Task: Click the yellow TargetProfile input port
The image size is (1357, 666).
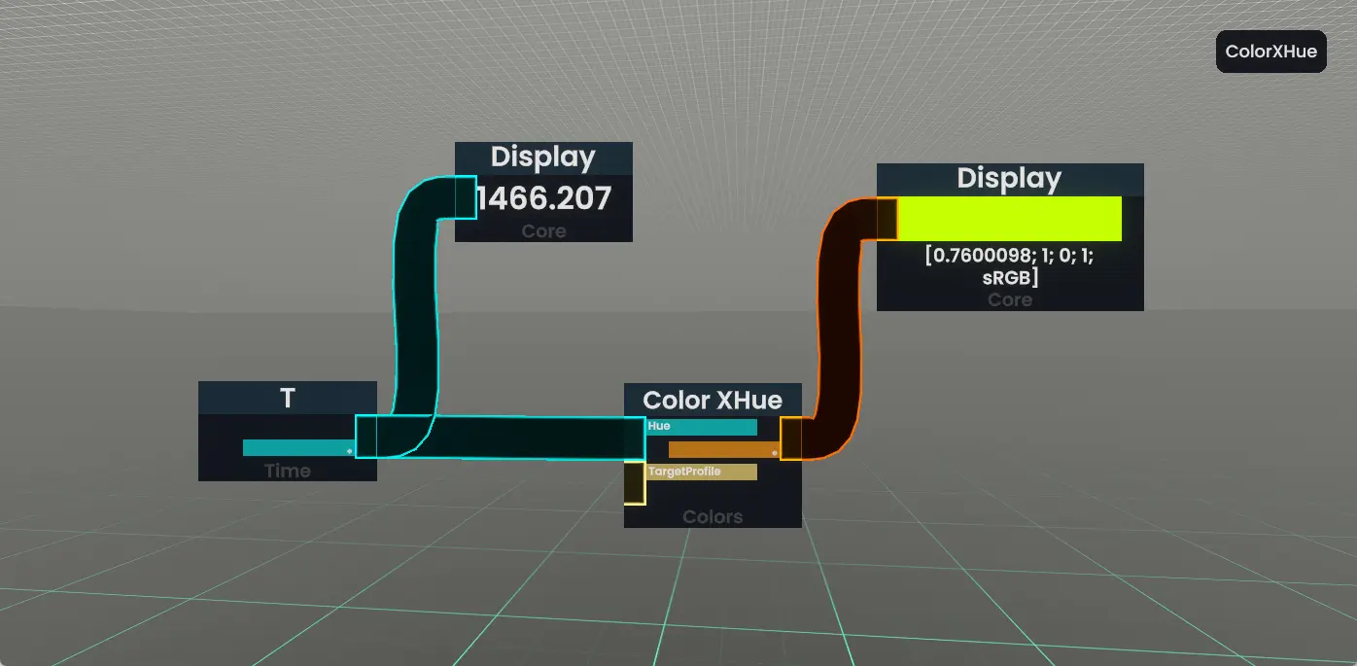Action: click(x=634, y=483)
